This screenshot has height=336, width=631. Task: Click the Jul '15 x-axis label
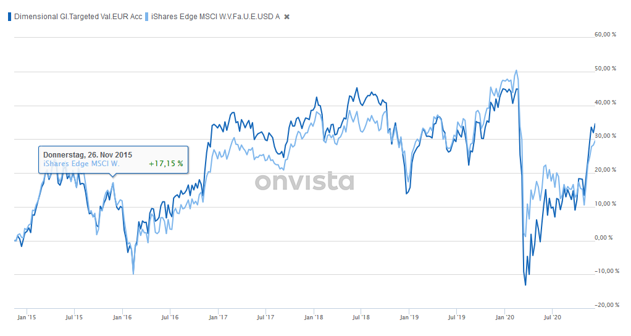pyautogui.click(x=74, y=317)
